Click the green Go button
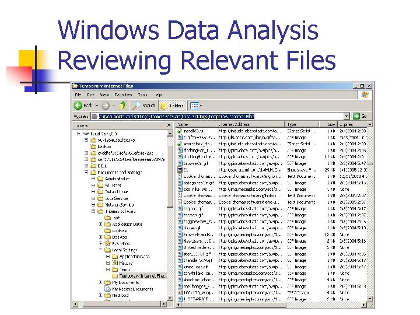This screenshot has width=420, height=315. point(360,116)
